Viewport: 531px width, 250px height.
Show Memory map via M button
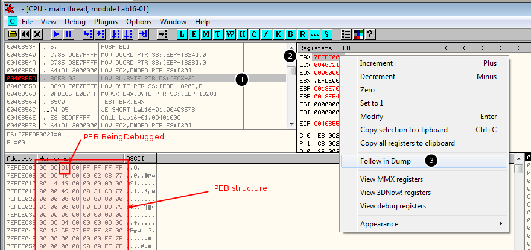pyautogui.click(x=206, y=34)
